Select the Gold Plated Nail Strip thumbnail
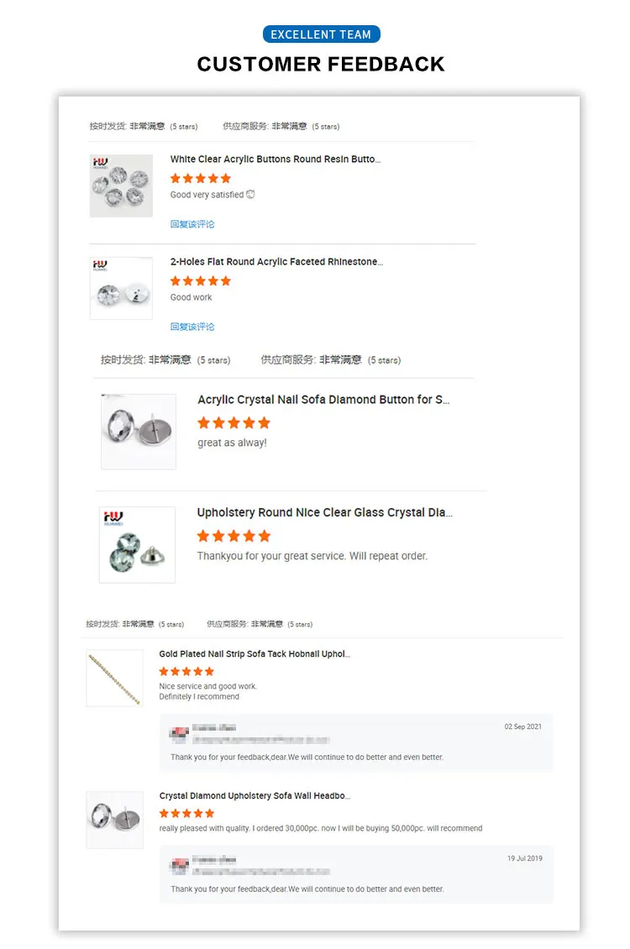Screen dimensions: 630x949 pos(115,678)
